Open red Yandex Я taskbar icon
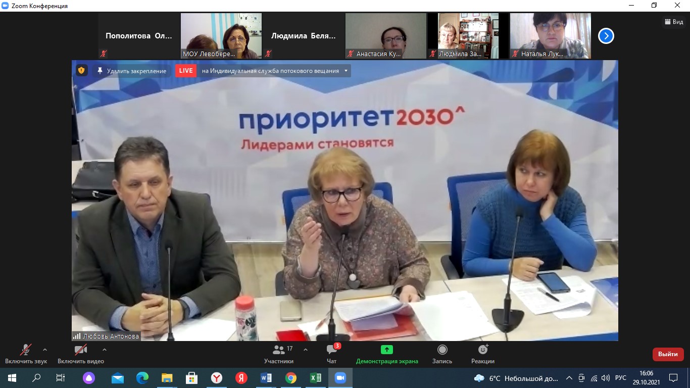690x388 pixels. pyautogui.click(x=241, y=377)
